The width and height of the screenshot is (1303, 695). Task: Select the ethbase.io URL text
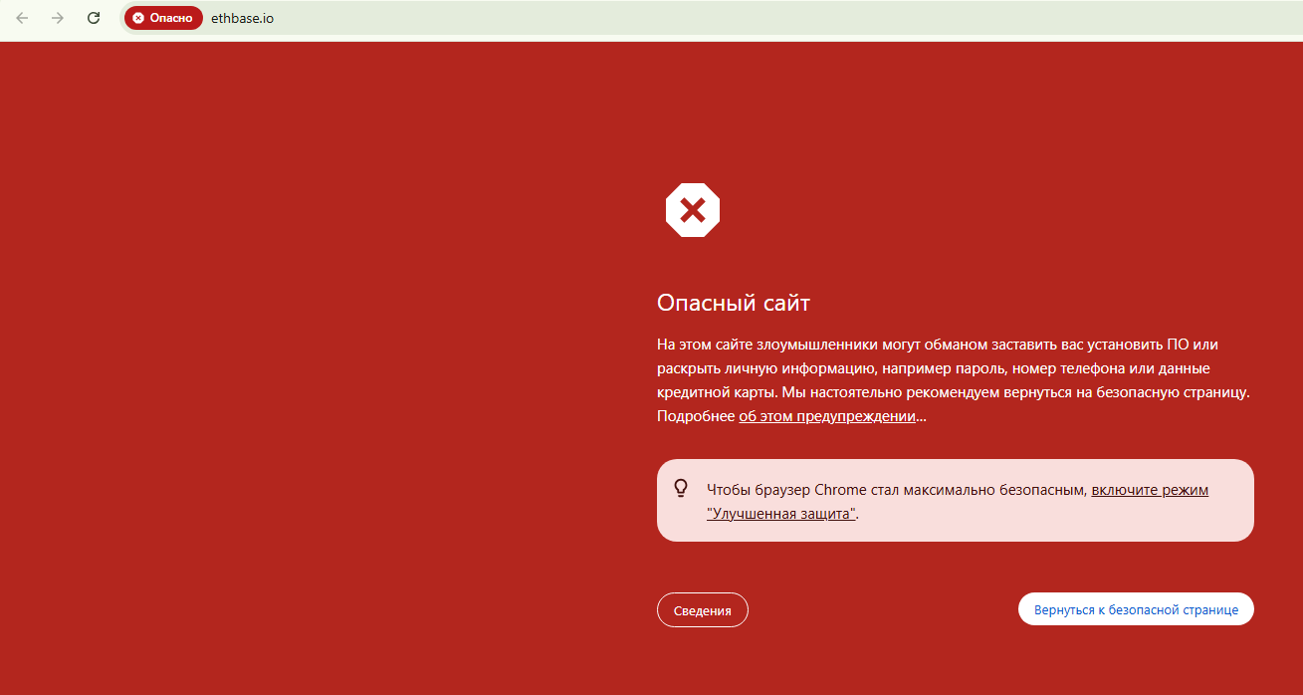click(x=242, y=18)
